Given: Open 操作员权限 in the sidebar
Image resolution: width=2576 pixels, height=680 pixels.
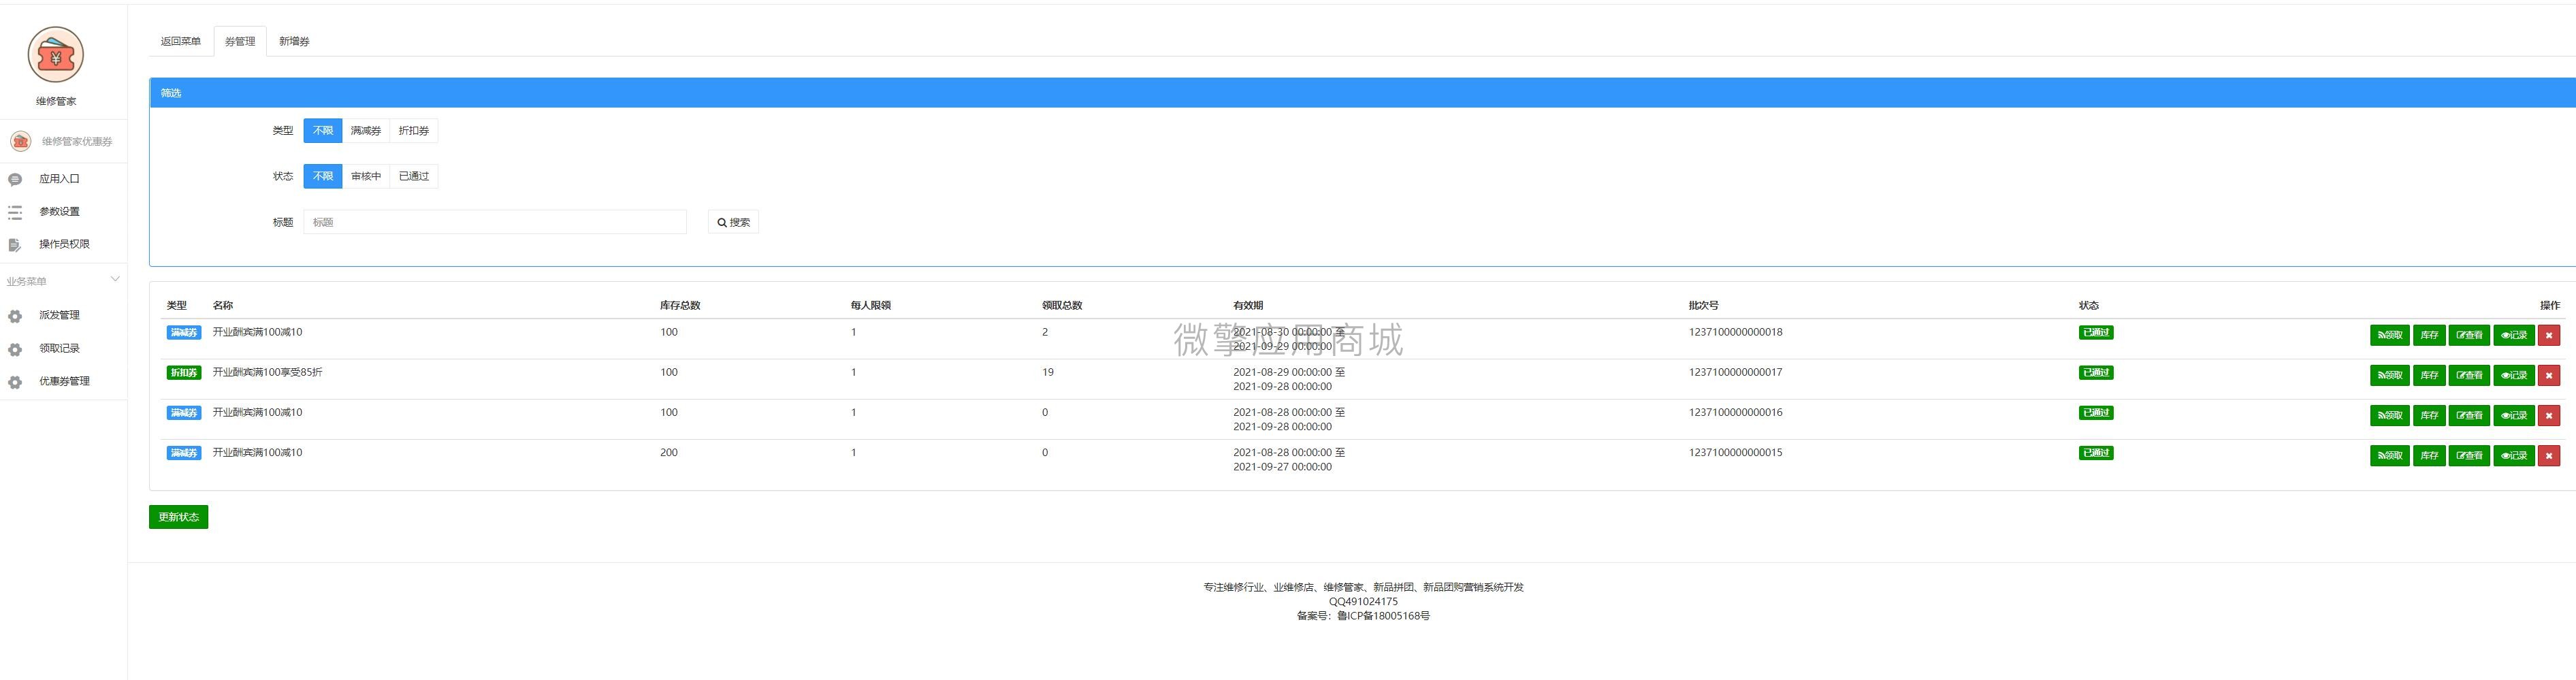Looking at the screenshot, I should 64,244.
